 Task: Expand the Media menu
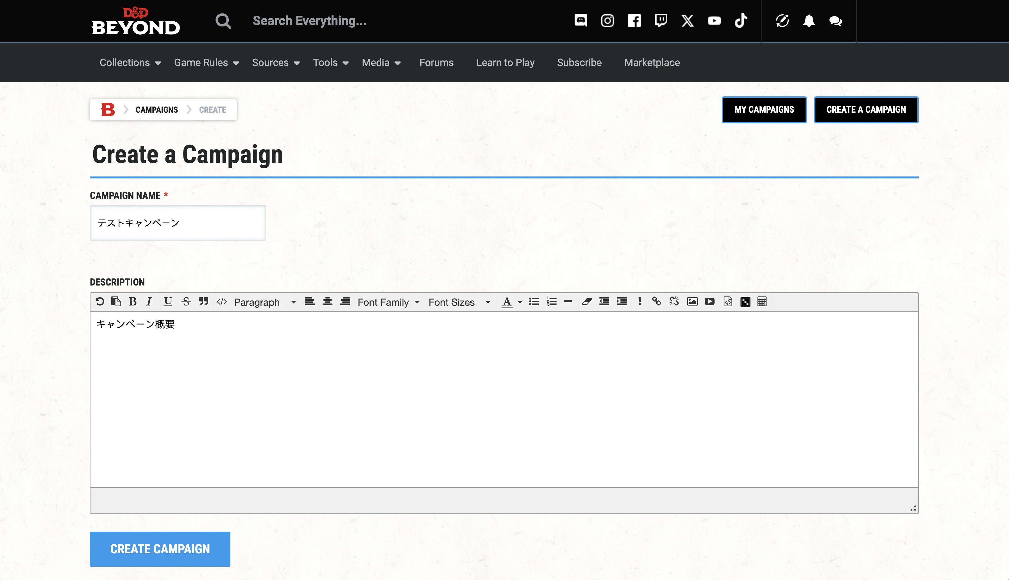381,63
